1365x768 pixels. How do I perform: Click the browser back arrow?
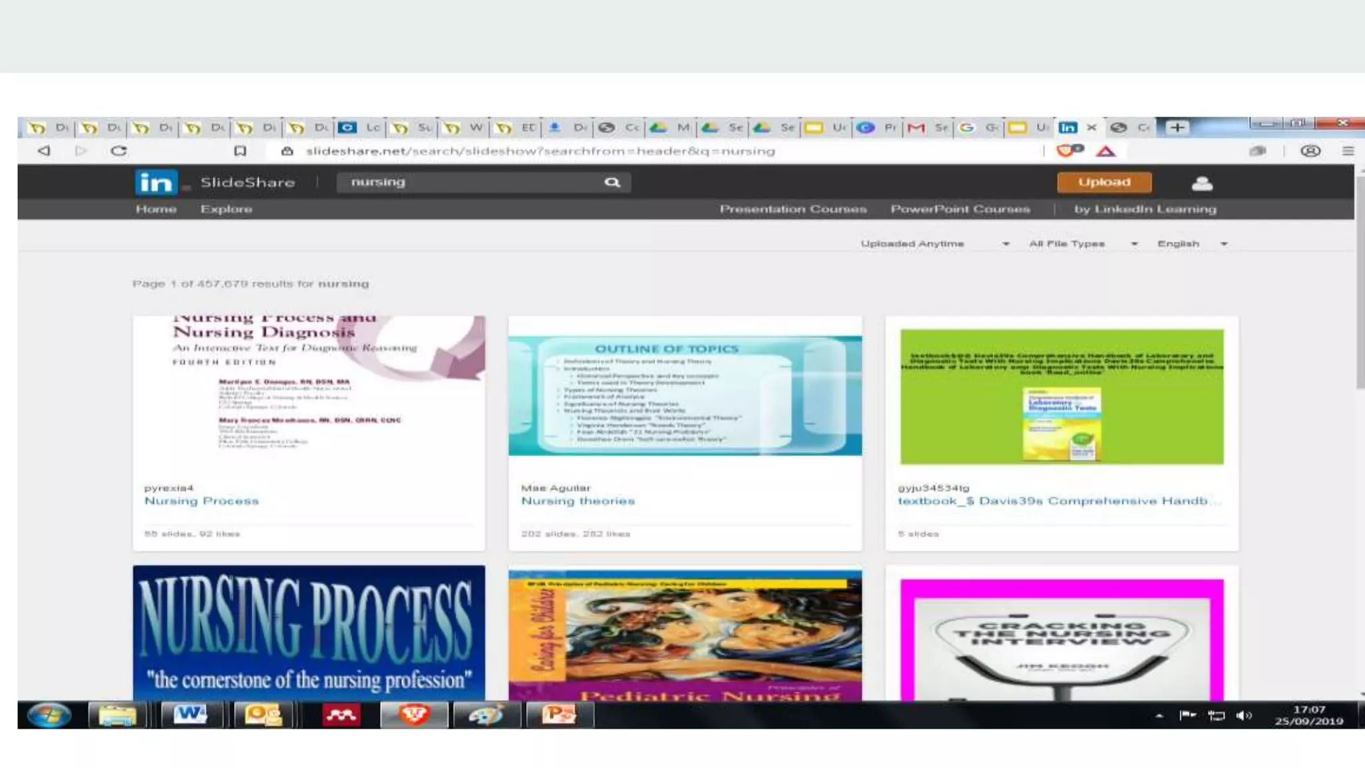coord(44,151)
